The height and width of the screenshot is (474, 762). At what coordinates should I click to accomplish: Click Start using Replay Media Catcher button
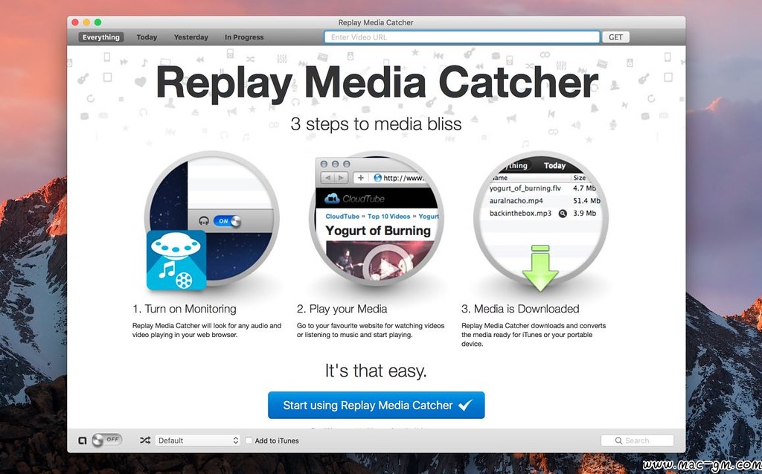pos(376,405)
